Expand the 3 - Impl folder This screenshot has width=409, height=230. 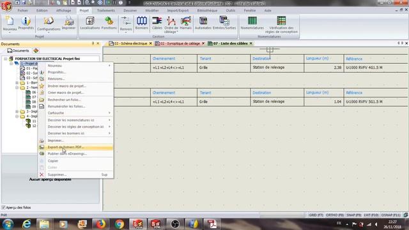point(17,112)
